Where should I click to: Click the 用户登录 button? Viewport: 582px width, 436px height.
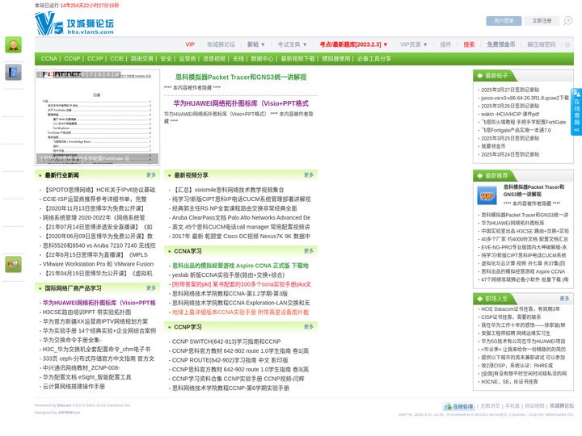click(x=504, y=21)
